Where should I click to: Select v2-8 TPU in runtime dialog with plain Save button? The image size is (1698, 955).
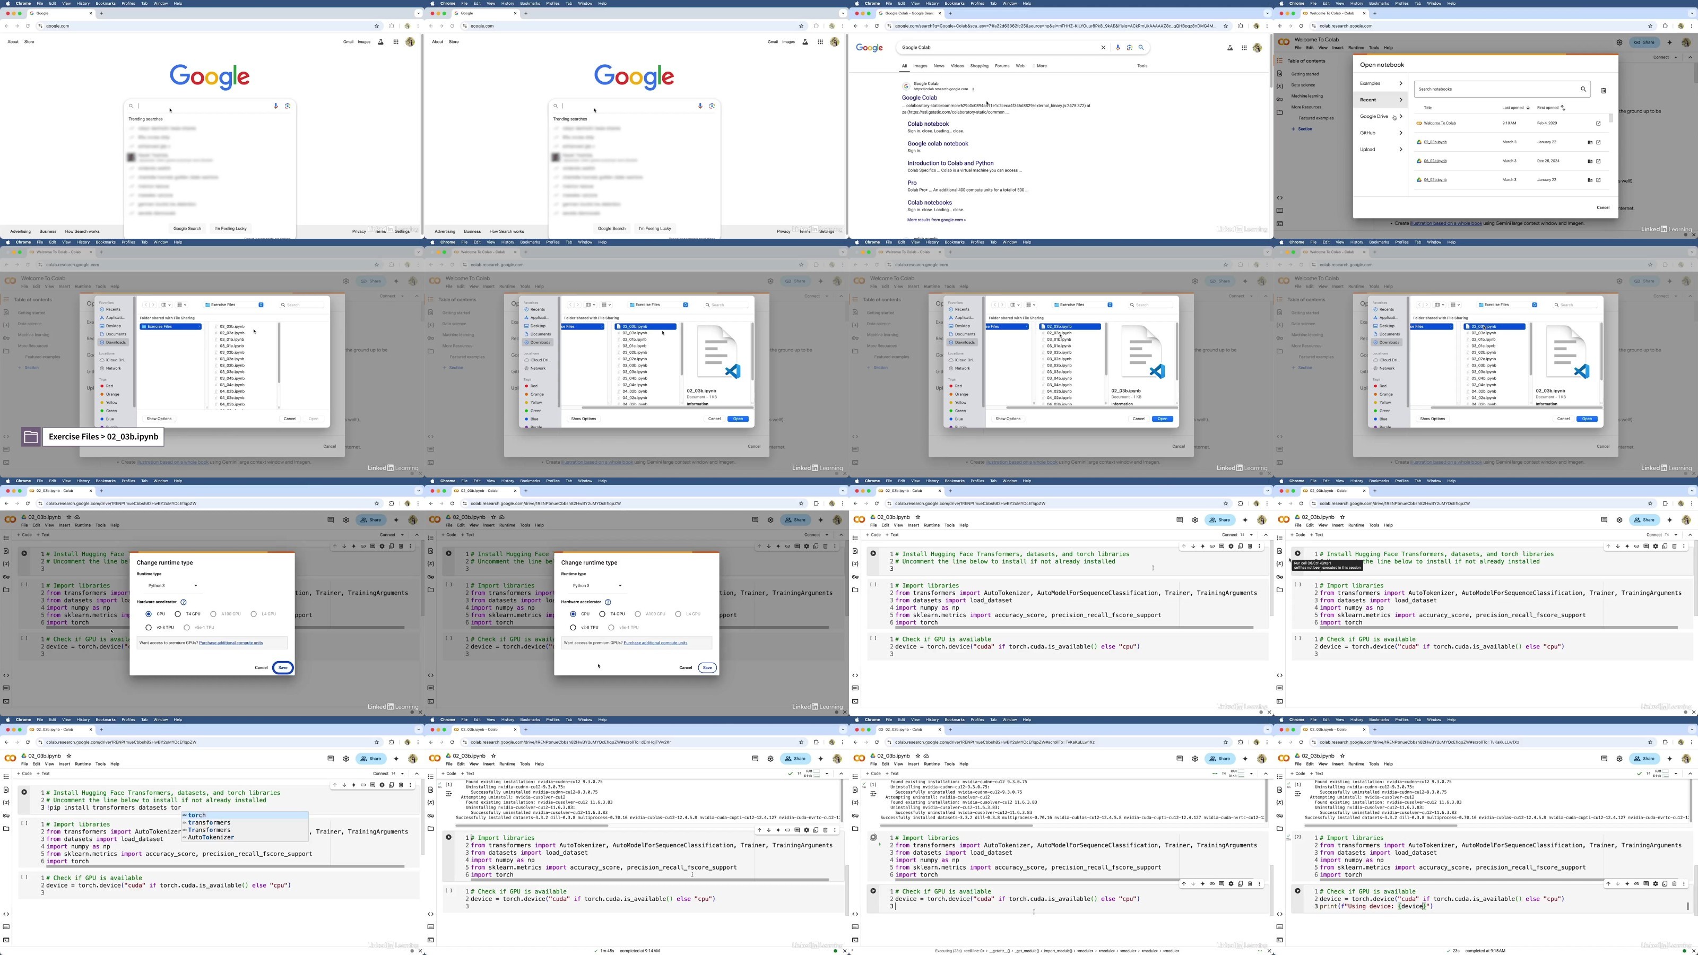(574, 628)
